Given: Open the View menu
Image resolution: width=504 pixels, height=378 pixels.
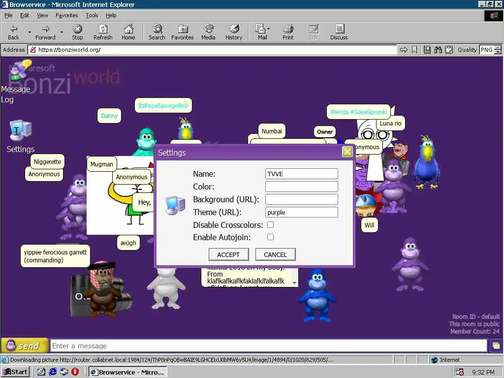Looking at the screenshot, I should click(x=42, y=15).
